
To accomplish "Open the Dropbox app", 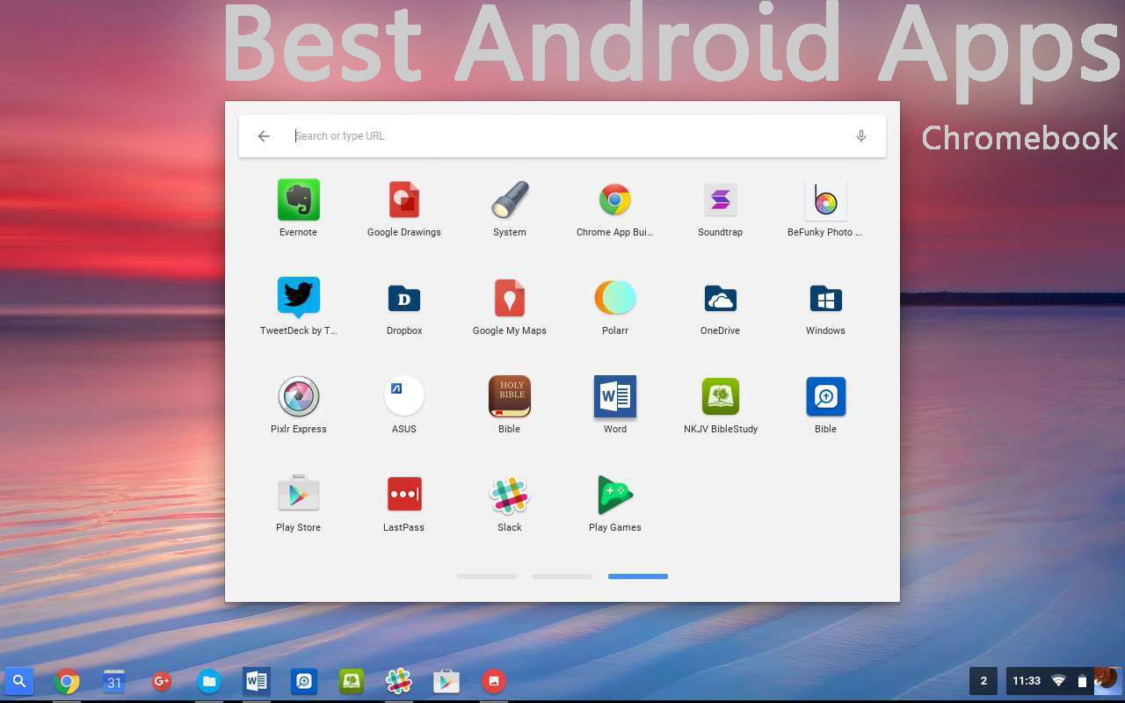I will 404,298.
